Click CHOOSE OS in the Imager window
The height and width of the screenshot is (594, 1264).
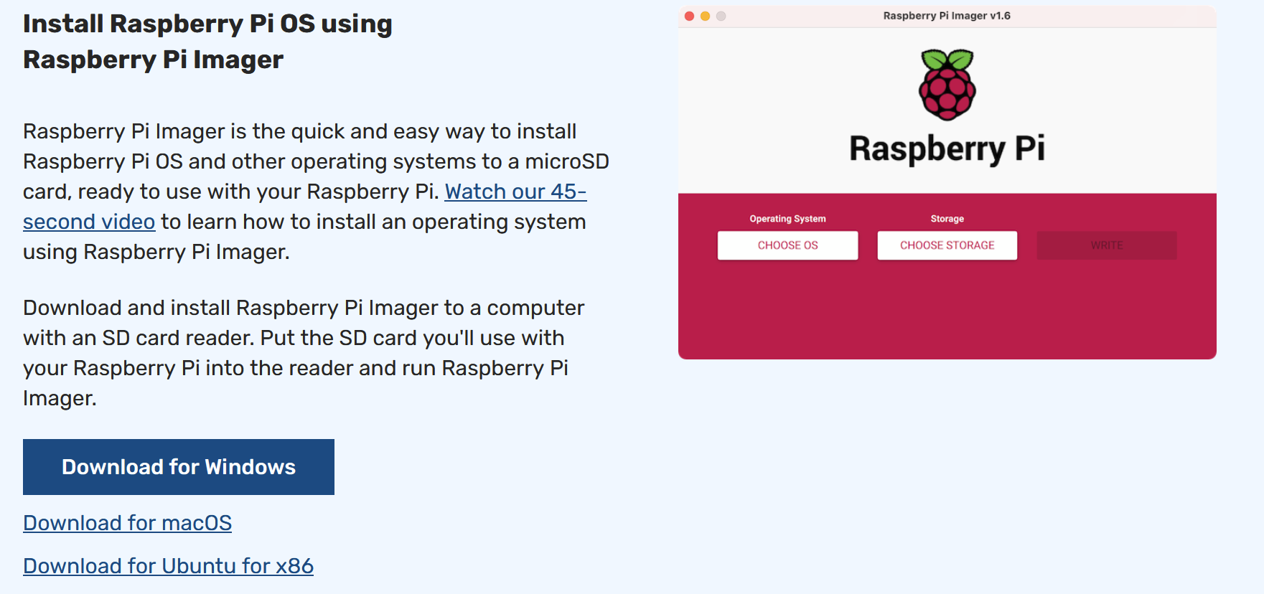pyautogui.click(x=787, y=245)
